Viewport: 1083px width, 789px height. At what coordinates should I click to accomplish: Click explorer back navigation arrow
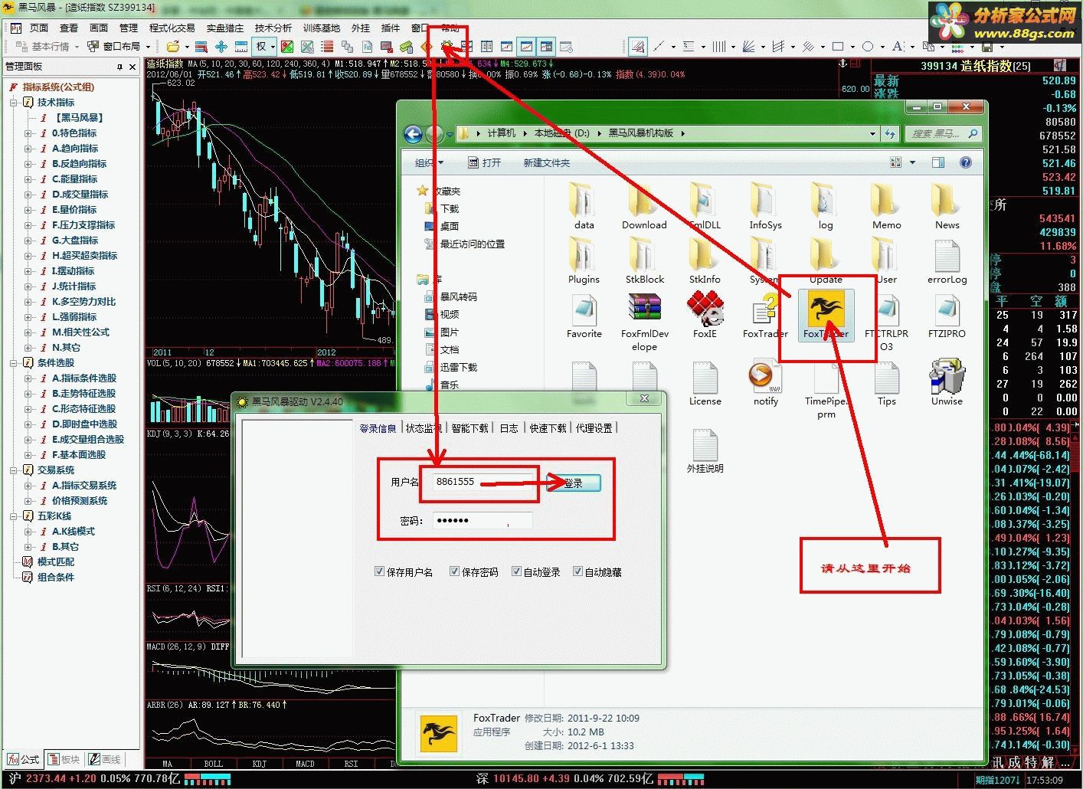pos(414,134)
